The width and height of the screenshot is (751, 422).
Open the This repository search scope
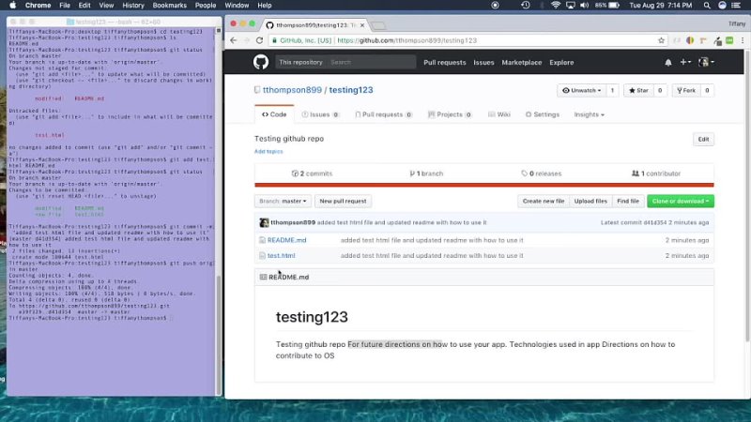point(300,62)
